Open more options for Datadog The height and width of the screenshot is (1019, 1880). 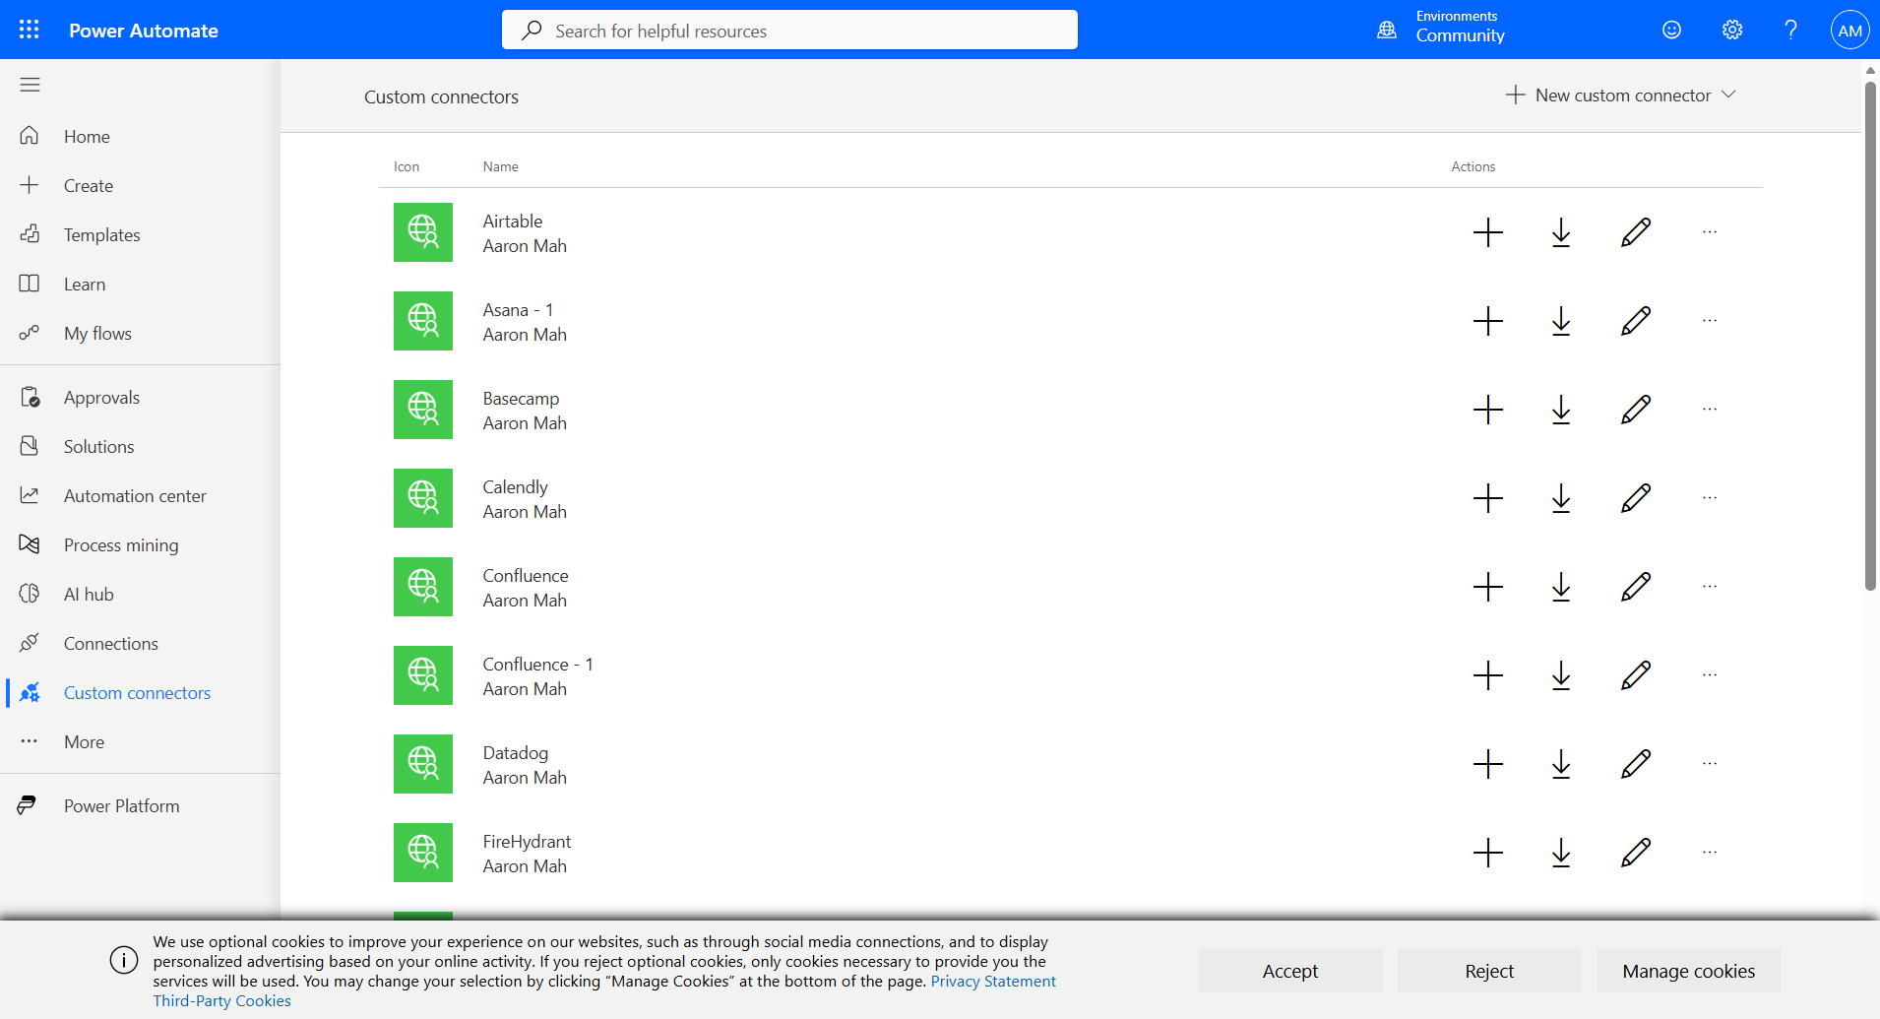point(1710,764)
